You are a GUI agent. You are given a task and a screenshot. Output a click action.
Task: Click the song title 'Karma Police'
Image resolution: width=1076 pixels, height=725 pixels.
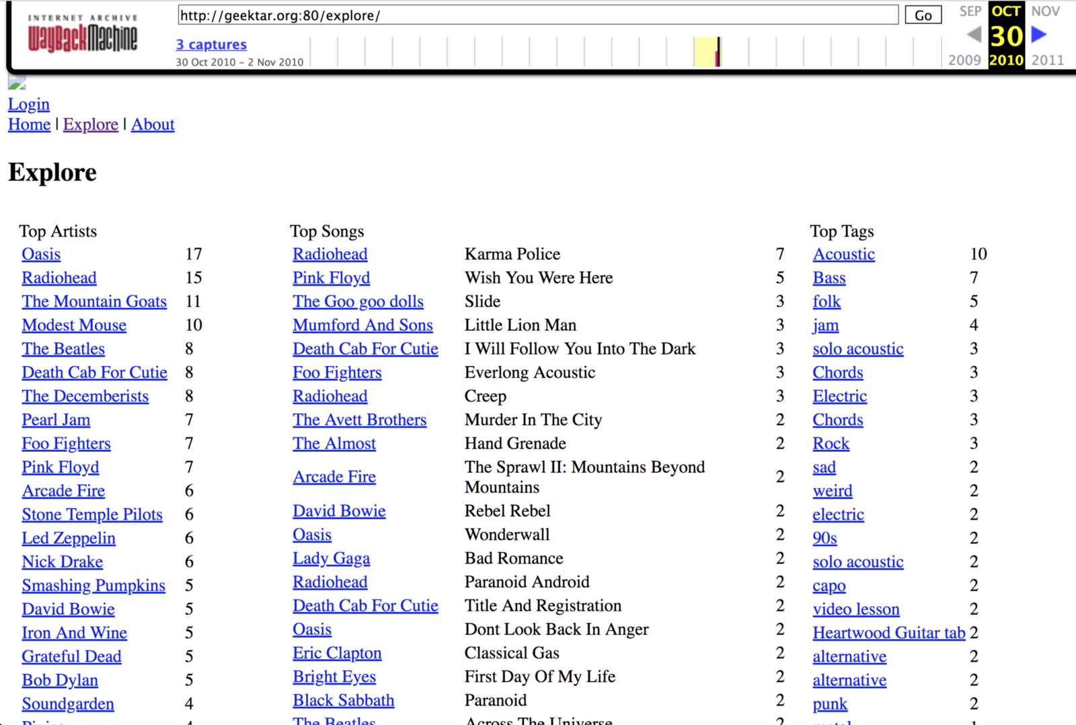coord(512,254)
